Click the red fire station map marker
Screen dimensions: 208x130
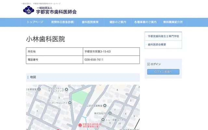pyautogui.click(x=80, y=125)
